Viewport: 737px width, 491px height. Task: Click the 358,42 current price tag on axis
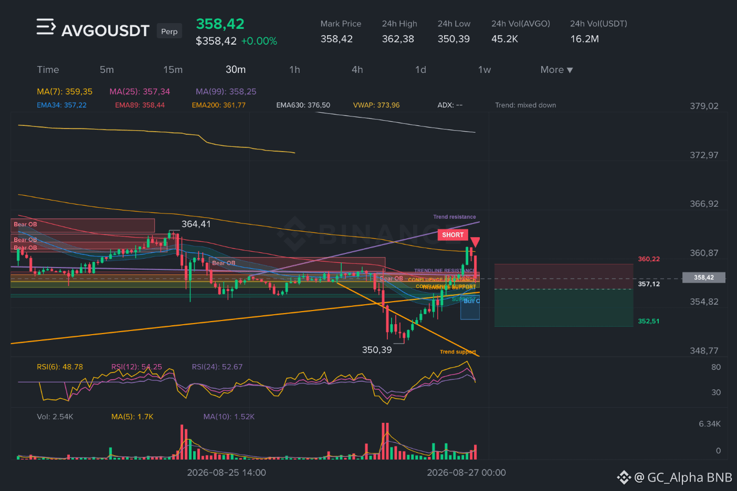pos(703,277)
